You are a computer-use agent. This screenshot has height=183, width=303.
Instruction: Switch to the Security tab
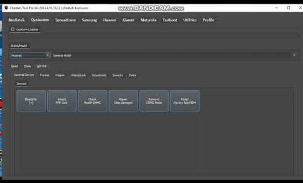pyautogui.click(x=118, y=75)
